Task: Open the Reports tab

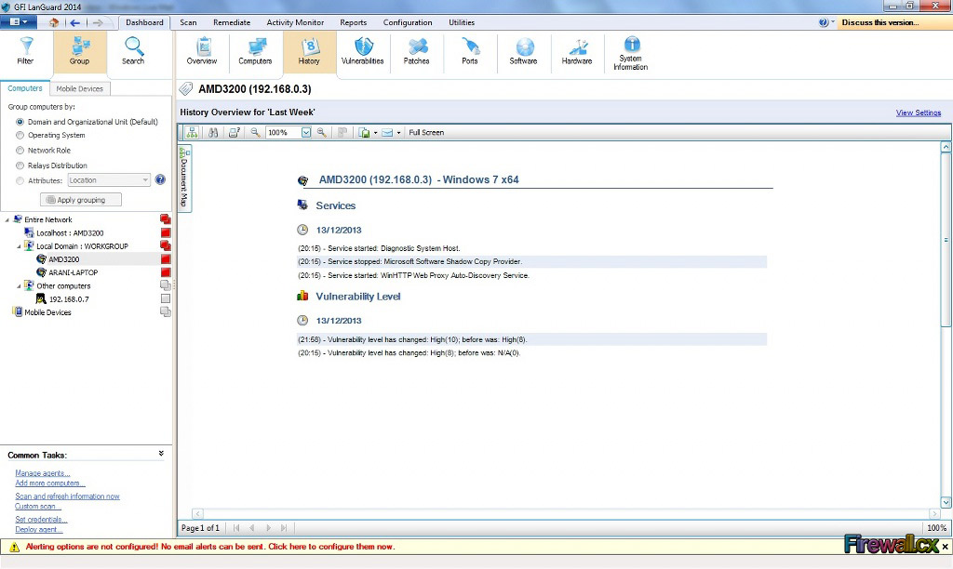Action: (353, 22)
